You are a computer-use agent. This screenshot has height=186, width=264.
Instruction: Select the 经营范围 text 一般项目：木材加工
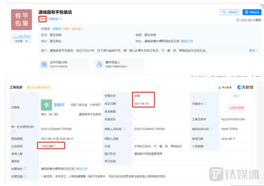tap(103, 177)
